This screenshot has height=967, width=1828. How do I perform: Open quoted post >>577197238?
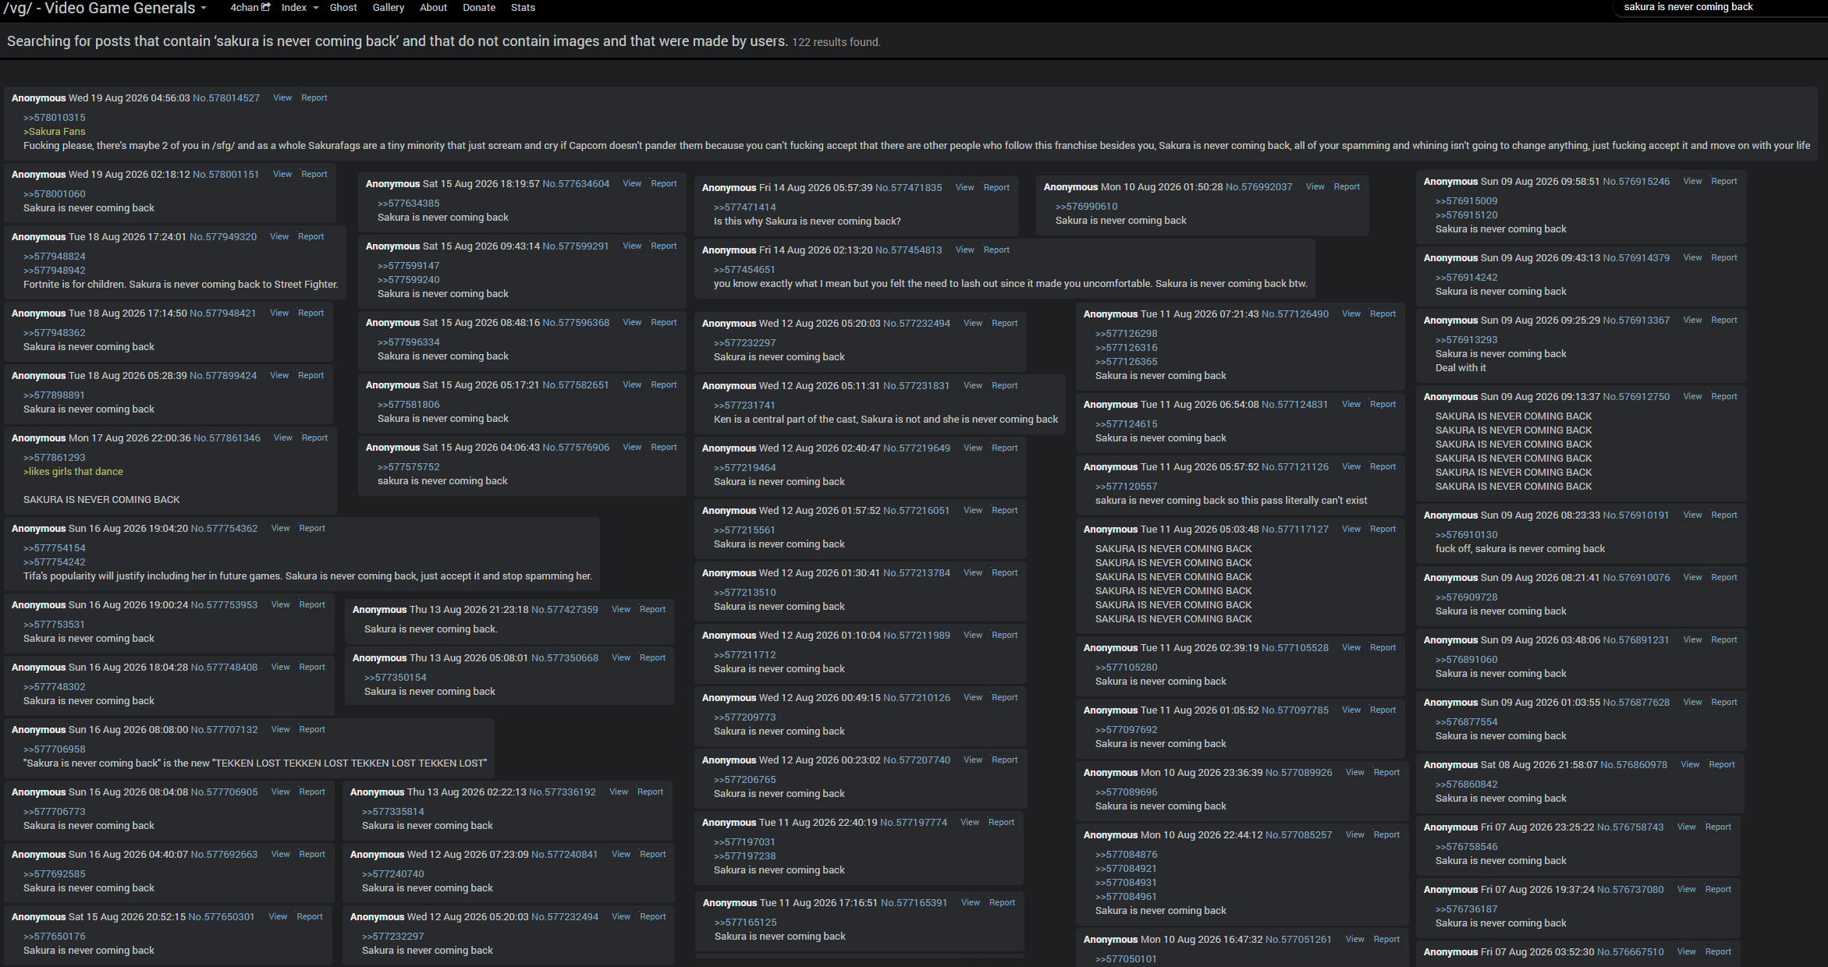click(745, 856)
